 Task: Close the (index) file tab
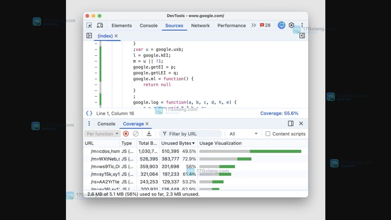[116, 36]
